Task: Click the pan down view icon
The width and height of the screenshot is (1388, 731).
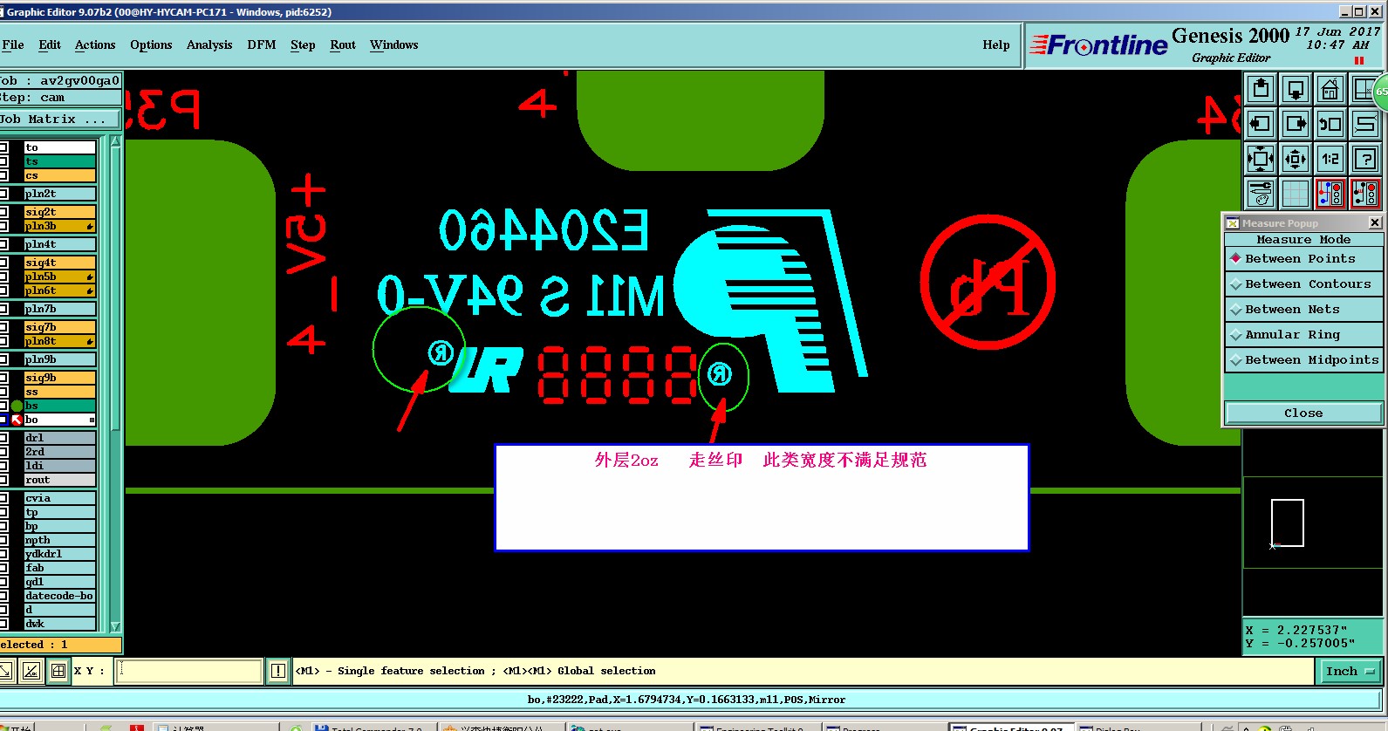Action: pyautogui.click(x=1296, y=89)
